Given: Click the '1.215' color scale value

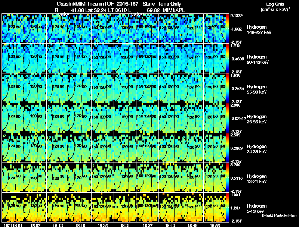Looking at the screenshot, I should (x=235, y=45).
